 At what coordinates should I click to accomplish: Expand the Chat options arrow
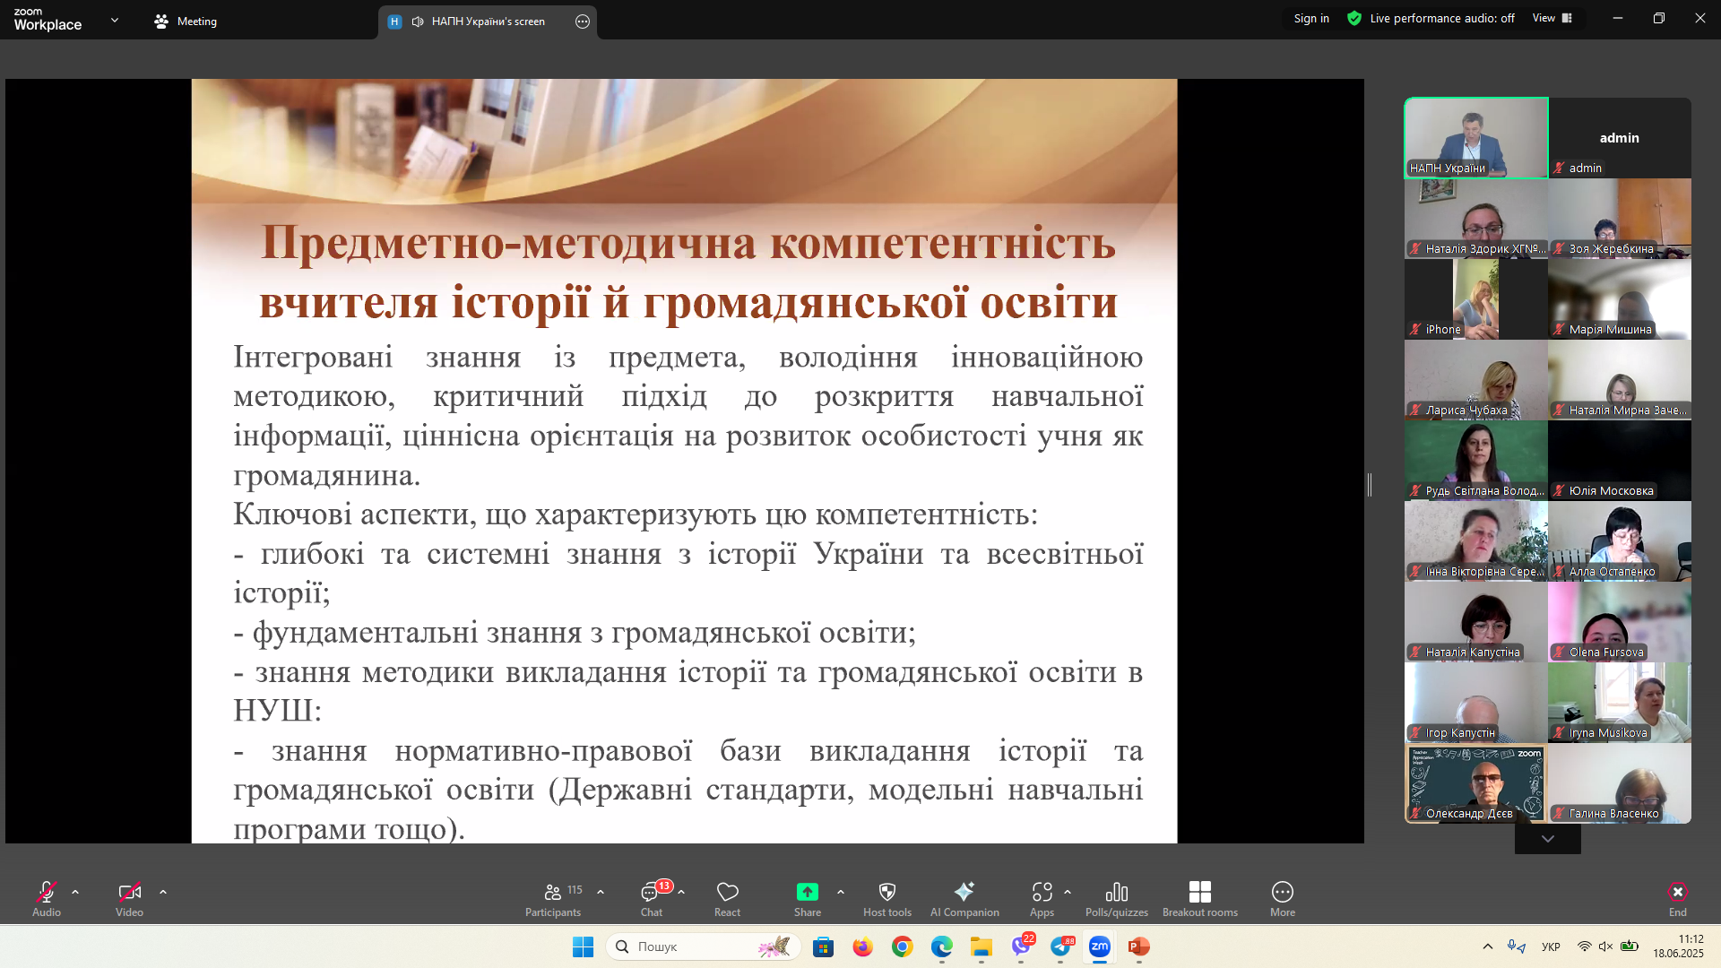click(x=681, y=892)
